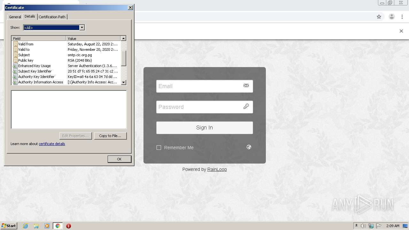Click the field list scrollbar thumb
This screenshot has width=409, height=230.
(124, 58)
